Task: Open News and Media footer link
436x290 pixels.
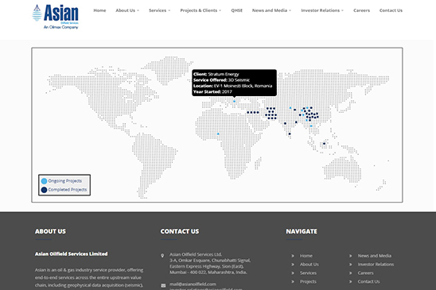Action: (x=374, y=256)
